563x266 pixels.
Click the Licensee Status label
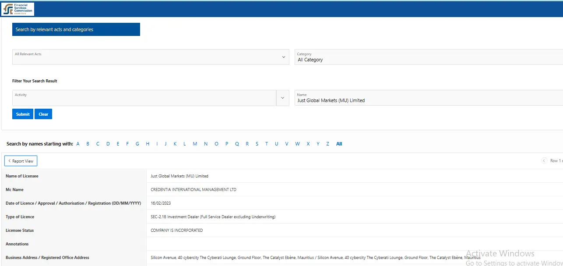20,231
